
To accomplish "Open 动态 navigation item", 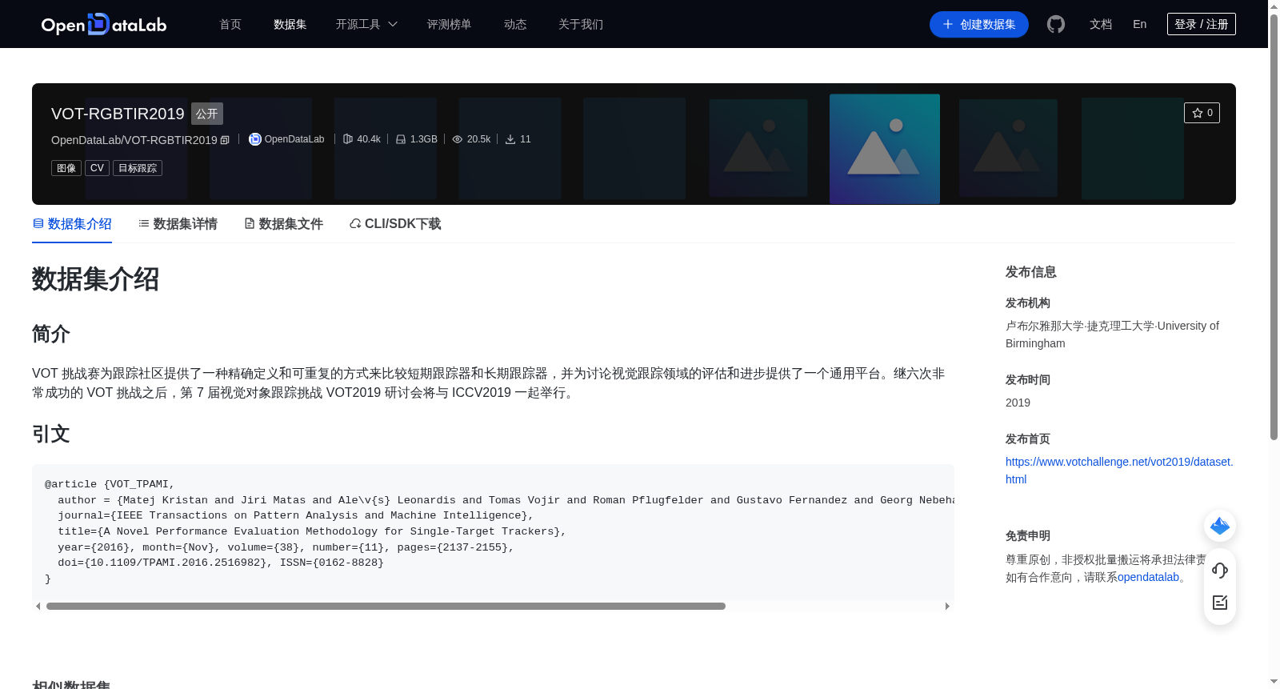I will pyautogui.click(x=515, y=24).
